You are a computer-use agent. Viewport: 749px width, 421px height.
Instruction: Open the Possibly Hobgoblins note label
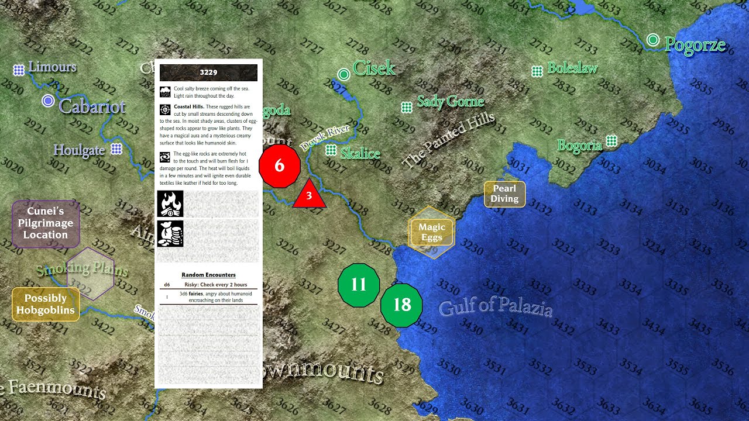[46, 304]
